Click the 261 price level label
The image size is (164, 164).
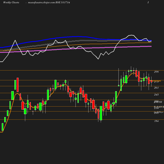[x=156, y=88]
